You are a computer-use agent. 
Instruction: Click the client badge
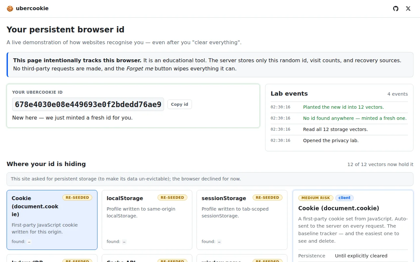(x=345, y=198)
